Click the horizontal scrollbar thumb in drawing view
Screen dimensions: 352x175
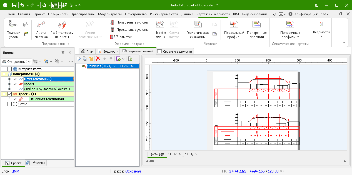pos(152,161)
